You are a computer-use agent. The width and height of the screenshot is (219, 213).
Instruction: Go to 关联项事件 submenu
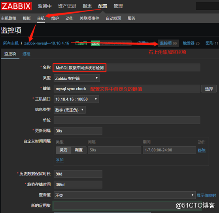[89, 18]
